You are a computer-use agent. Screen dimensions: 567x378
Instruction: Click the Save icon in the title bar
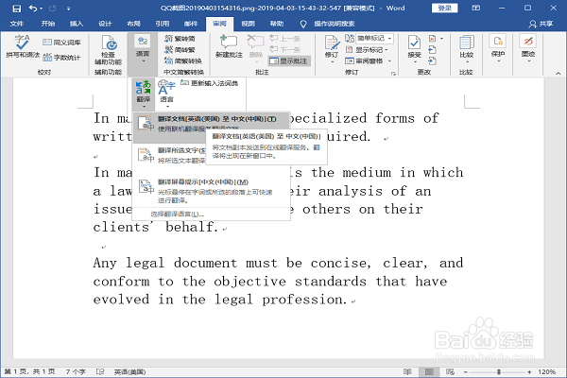16,8
